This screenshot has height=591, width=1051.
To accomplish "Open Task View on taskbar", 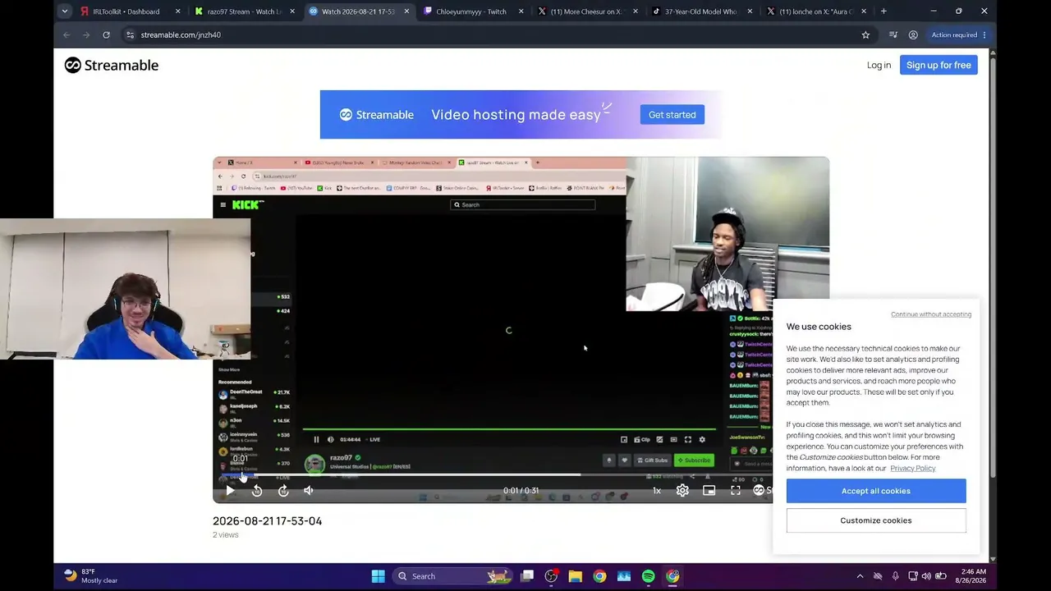I will coord(527,576).
